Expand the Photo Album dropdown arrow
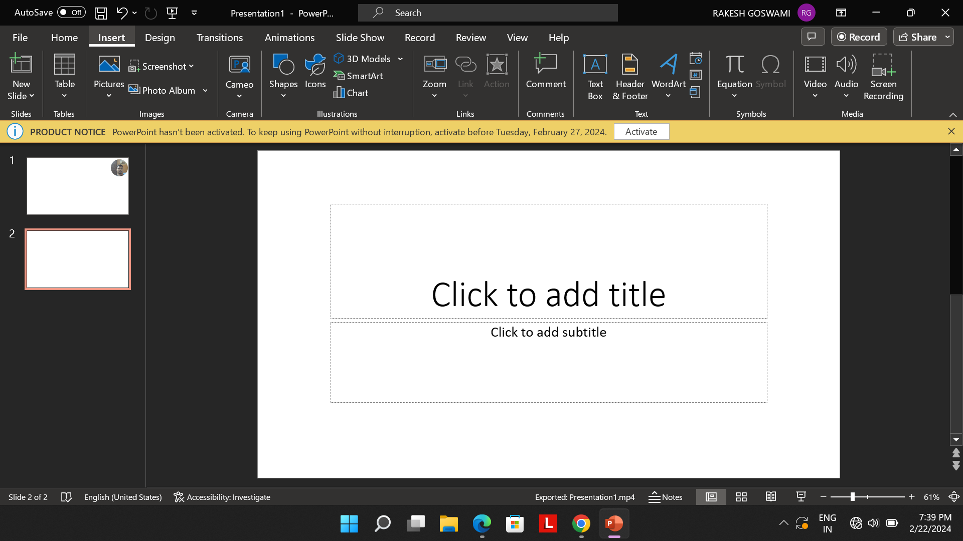Image resolution: width=963 pixels, height=541 pixels. point(205,91)
